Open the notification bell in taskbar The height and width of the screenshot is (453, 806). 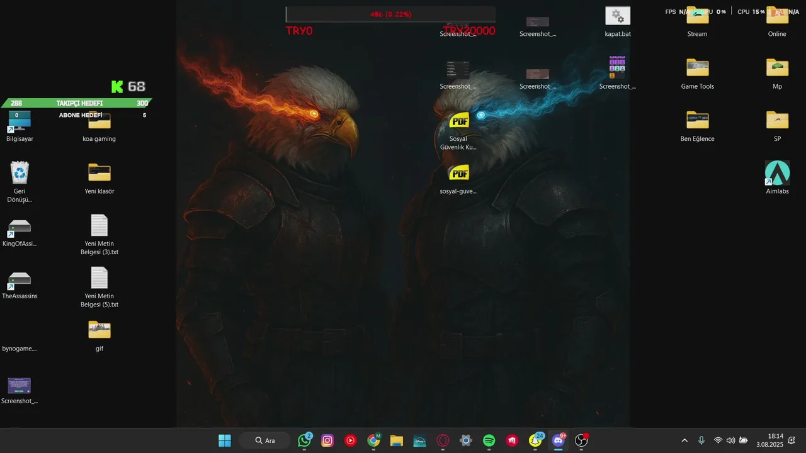[792, 440]
